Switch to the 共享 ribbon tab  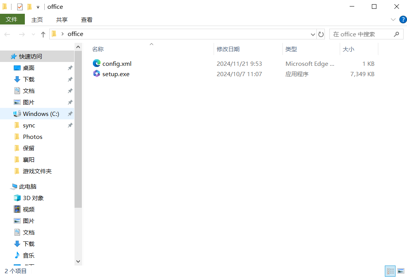pos(62,20)
